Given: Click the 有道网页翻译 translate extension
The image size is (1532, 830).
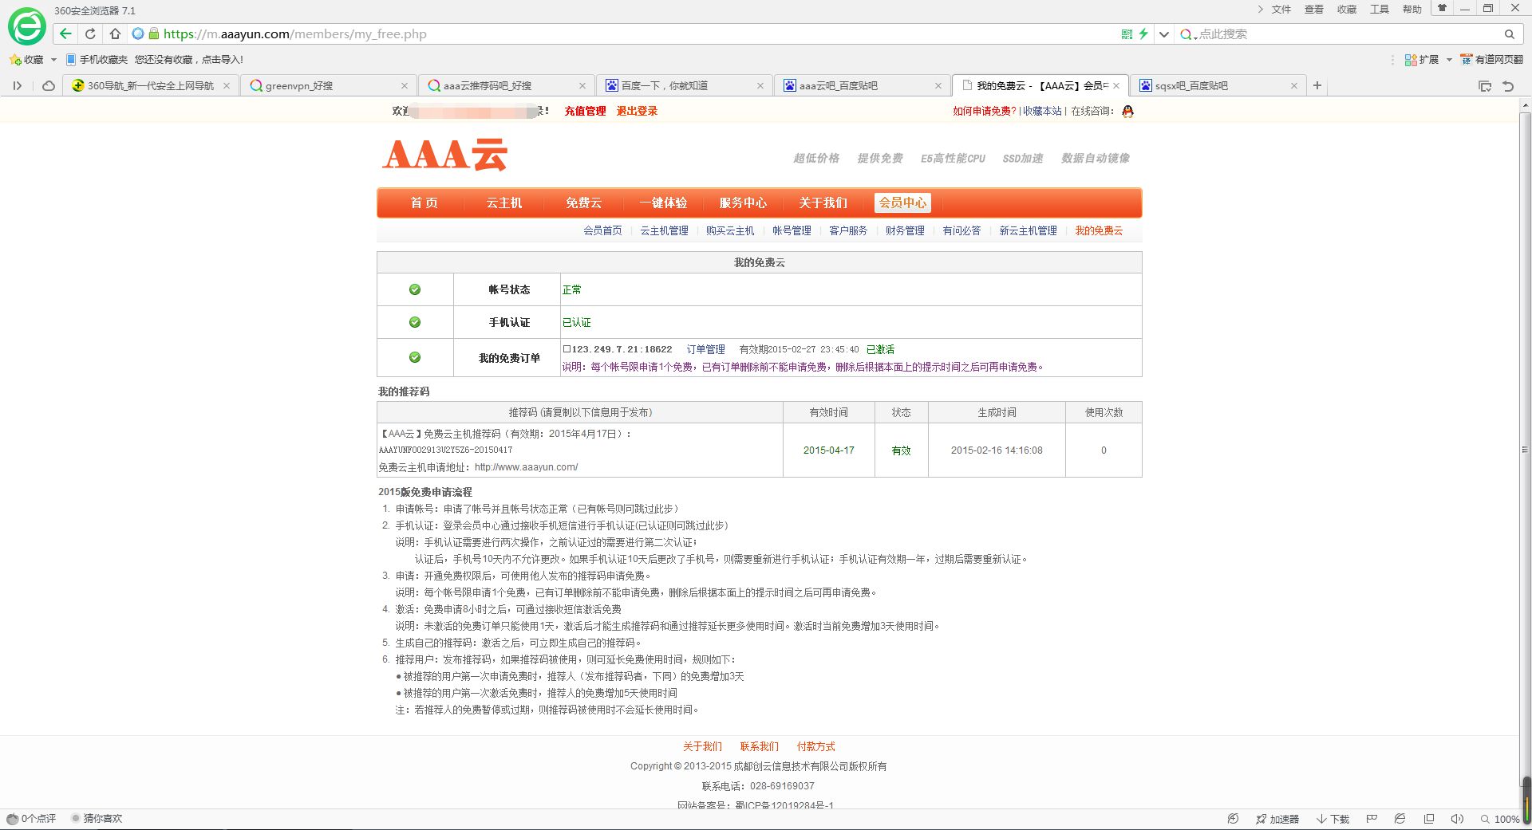Looking at the screenshot, I should tap(1491, 59).
